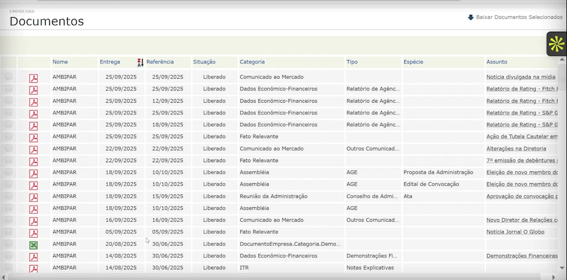The image size is (567, 280).
Task: Select checkbox of the Excel document row
Action: [8, 244]
